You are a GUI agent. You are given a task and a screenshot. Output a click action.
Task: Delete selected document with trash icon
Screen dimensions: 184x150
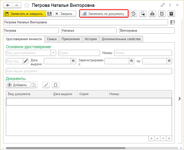pos(55,85)
